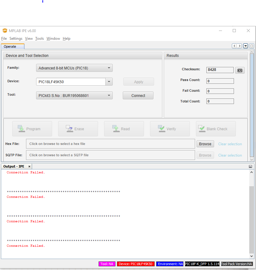
Task: Close the Output - IPE tab
Action: tap(29, 167)
